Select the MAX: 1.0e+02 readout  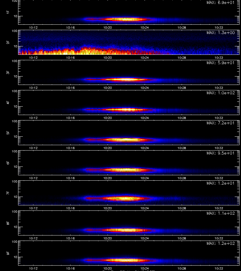[221, 93]
